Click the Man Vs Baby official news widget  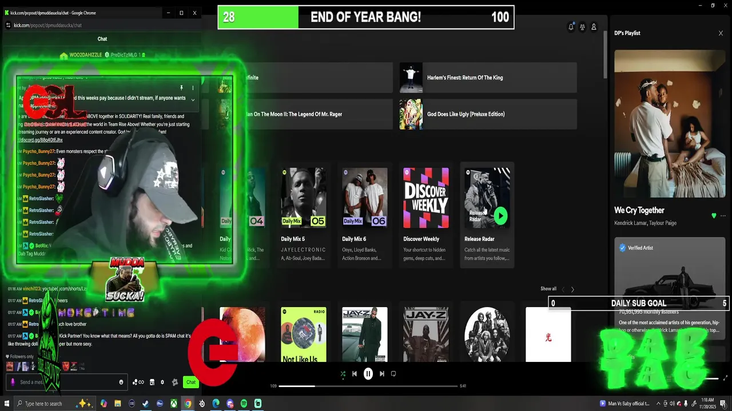pyautogui.click(x=624, y=404)
